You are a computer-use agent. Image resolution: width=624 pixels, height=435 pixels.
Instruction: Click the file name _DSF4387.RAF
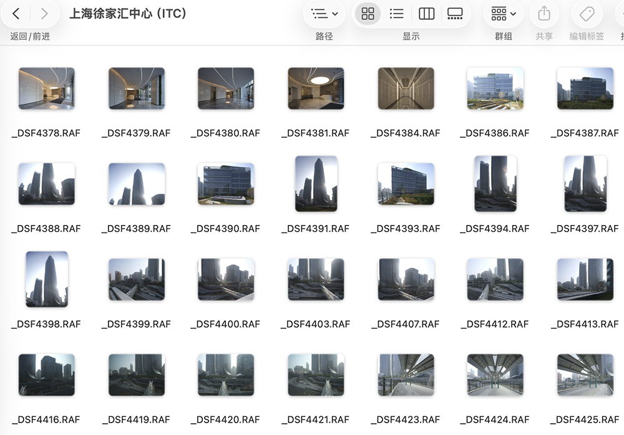(x=585, y=133)
